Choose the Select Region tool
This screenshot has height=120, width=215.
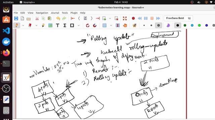(x=104, y=25)
